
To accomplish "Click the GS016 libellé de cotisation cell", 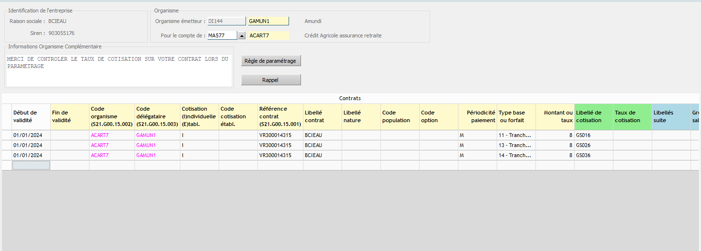I will pos(594,135).
